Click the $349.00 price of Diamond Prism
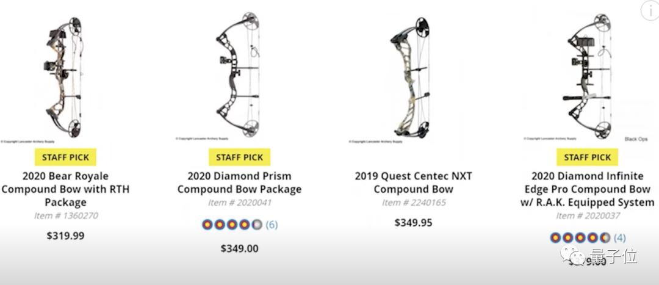The image size is (659, 285). coord(239,248)
